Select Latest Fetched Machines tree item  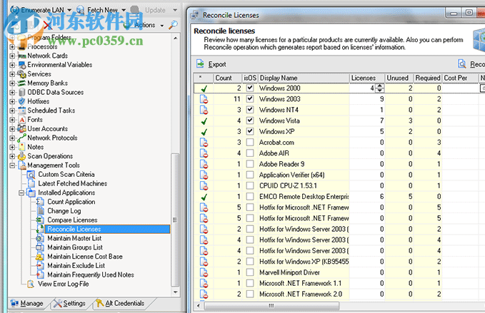click(72, 184)
